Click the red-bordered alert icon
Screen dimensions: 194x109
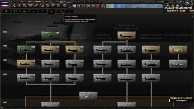coord(104,6)
